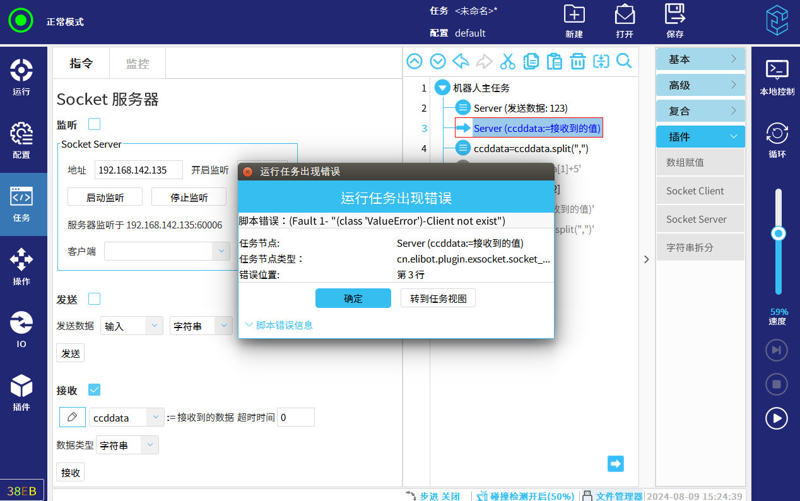Switch to the Monitor (监控) tab
Viewport: 800px width, 501px height.
click(x=138, y=63)
